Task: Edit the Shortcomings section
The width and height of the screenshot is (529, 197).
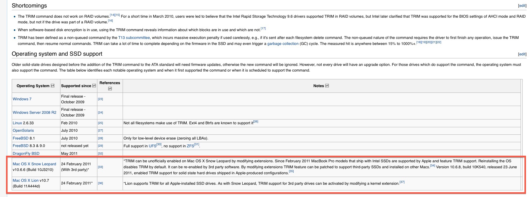Action: click(x=522, y=6)
